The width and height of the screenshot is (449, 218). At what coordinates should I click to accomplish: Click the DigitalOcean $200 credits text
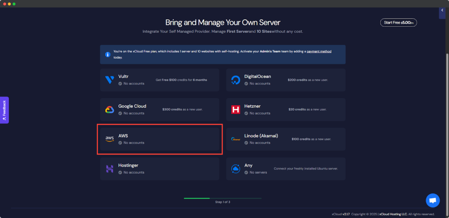pos(307,80)
